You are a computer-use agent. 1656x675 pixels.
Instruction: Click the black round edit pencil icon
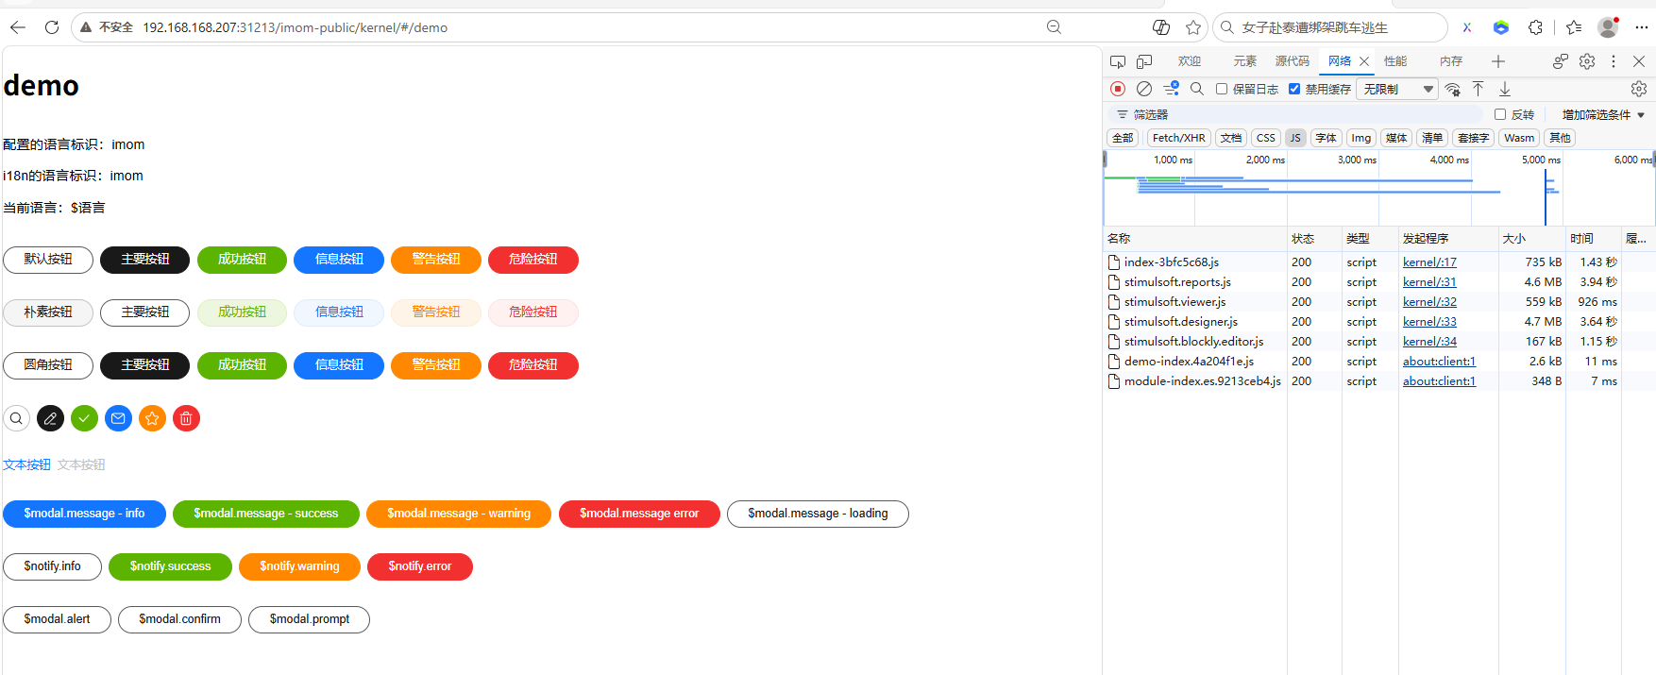click(51, 418)
